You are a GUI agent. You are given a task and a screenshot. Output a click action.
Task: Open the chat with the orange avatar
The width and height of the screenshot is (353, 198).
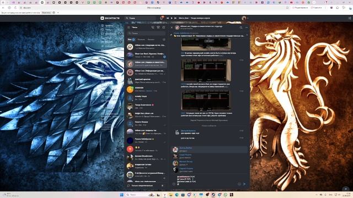click(146, 89)
